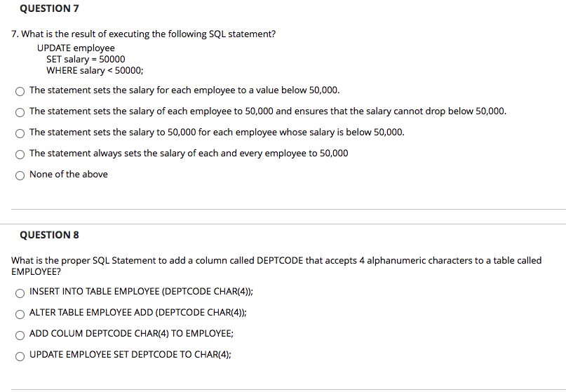Click the 'WHERE salary < 50000;' SQL line

[x=95, y=70]
